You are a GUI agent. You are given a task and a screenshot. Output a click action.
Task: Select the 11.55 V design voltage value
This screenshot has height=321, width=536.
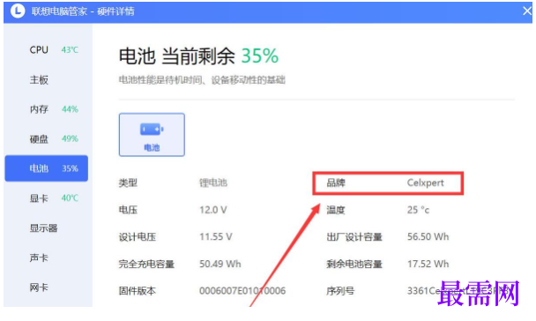point(216,236)
